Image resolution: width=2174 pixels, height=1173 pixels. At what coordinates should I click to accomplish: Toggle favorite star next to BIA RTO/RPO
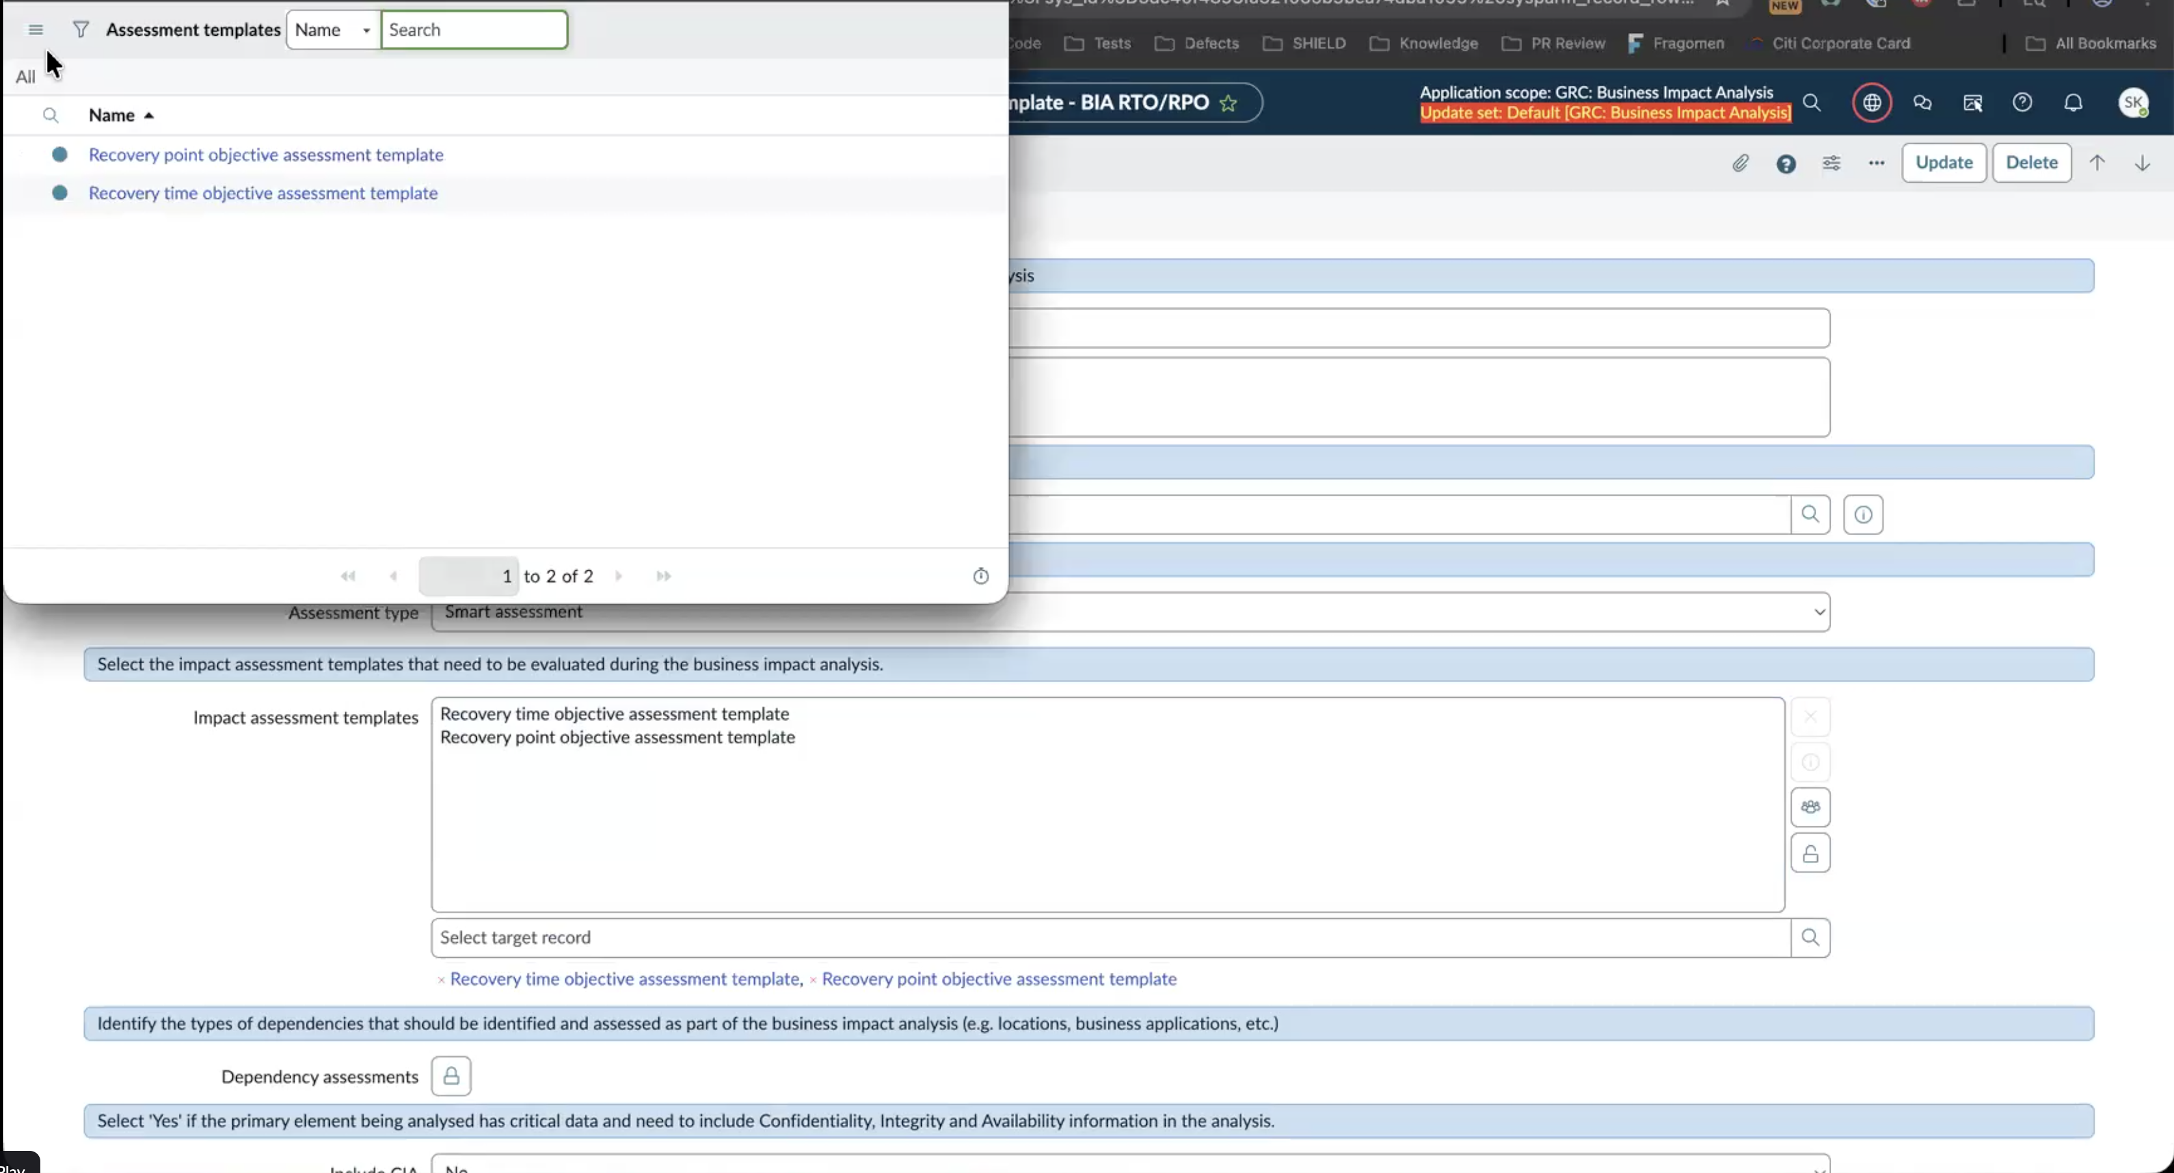tap(1229, 103)
